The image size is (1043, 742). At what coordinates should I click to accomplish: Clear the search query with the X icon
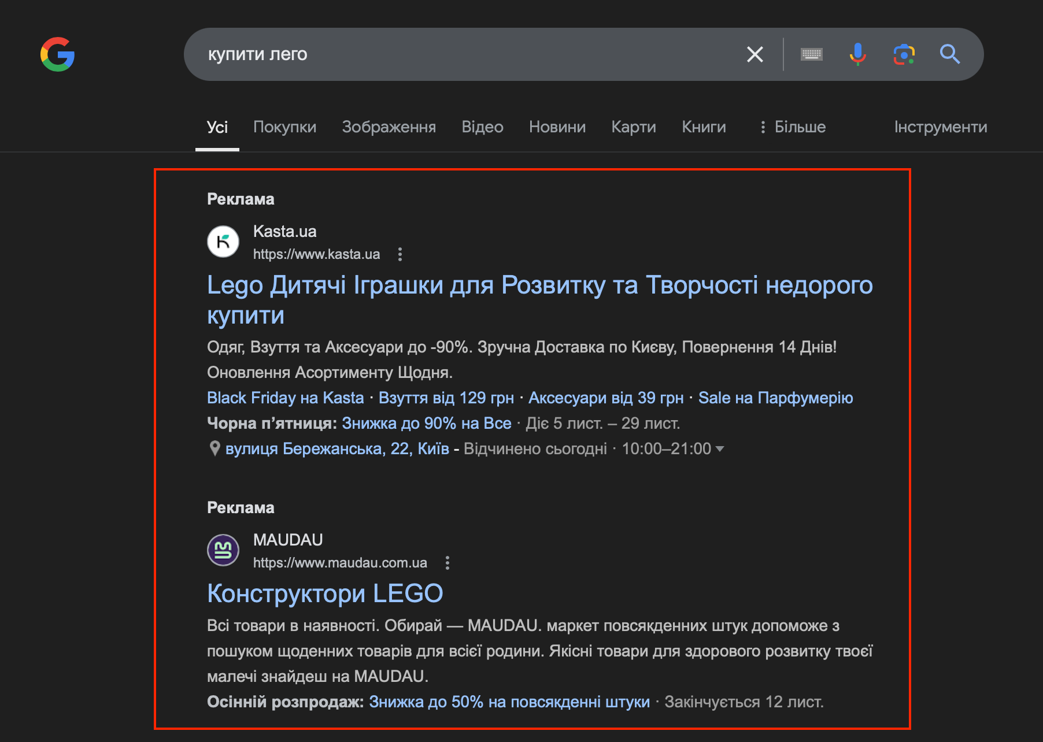755,54
